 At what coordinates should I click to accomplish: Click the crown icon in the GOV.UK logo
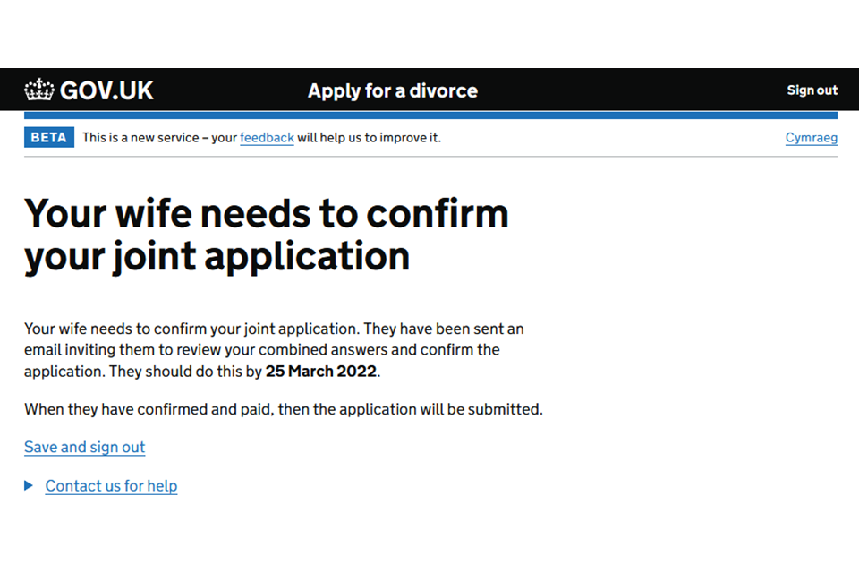pyautogui.click(x=39, y=90)
